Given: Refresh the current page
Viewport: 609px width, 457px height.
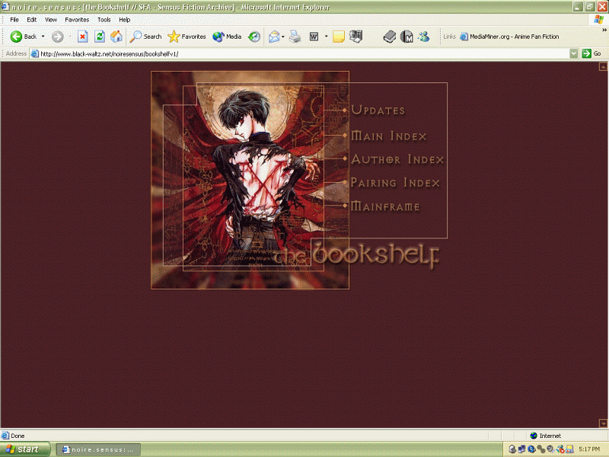Looking at the screenshot, I should click(99, 36).
